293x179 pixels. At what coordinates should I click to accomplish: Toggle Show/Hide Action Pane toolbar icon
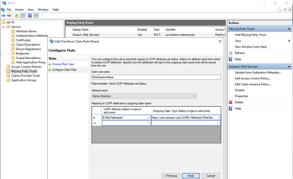point(36,16)
